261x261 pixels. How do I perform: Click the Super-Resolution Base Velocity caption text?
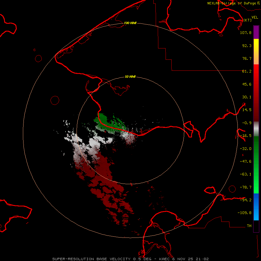pos(102,259)
